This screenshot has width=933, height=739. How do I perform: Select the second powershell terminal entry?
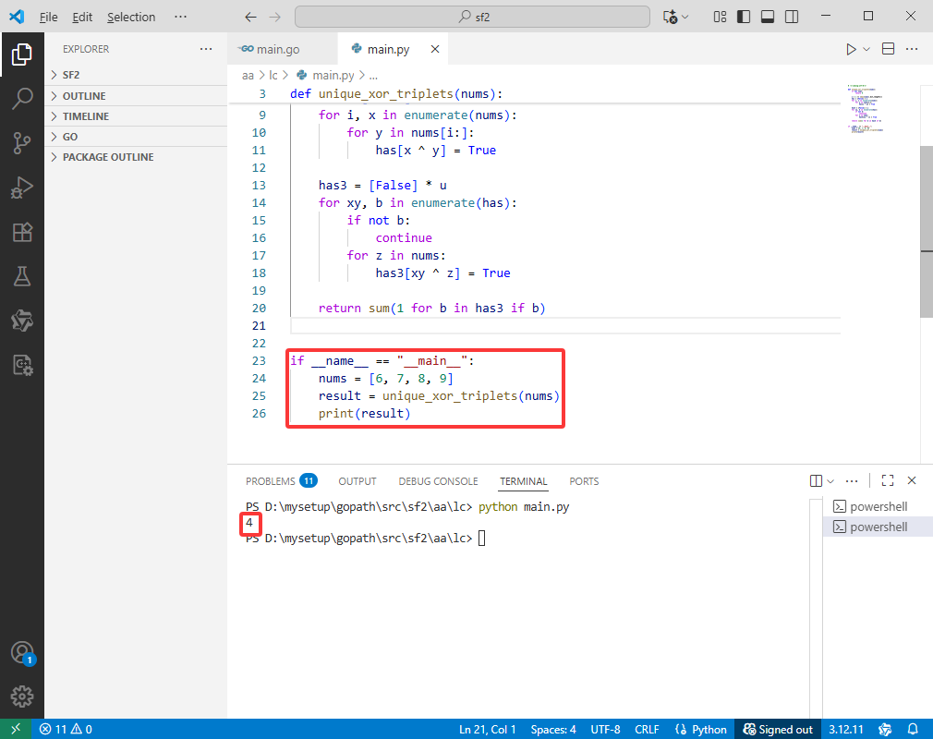[878, 527]
